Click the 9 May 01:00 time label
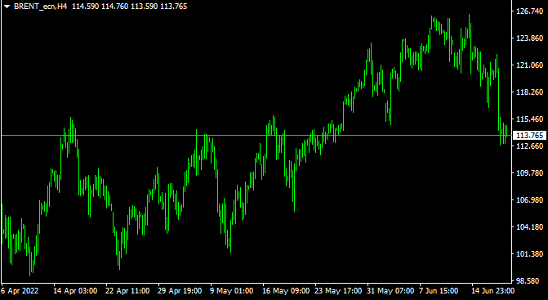 [x=232, y=291]
